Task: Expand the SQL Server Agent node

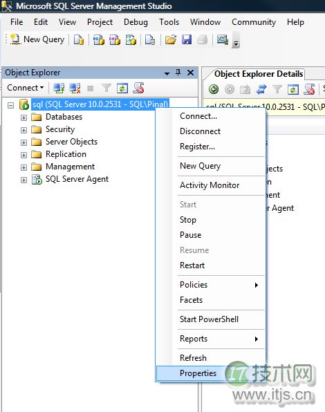Action: click(24, 180)
